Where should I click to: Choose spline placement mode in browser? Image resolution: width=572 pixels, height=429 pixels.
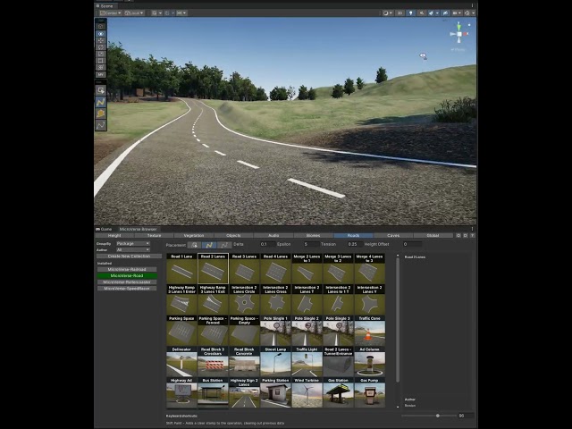coord(209,245)
